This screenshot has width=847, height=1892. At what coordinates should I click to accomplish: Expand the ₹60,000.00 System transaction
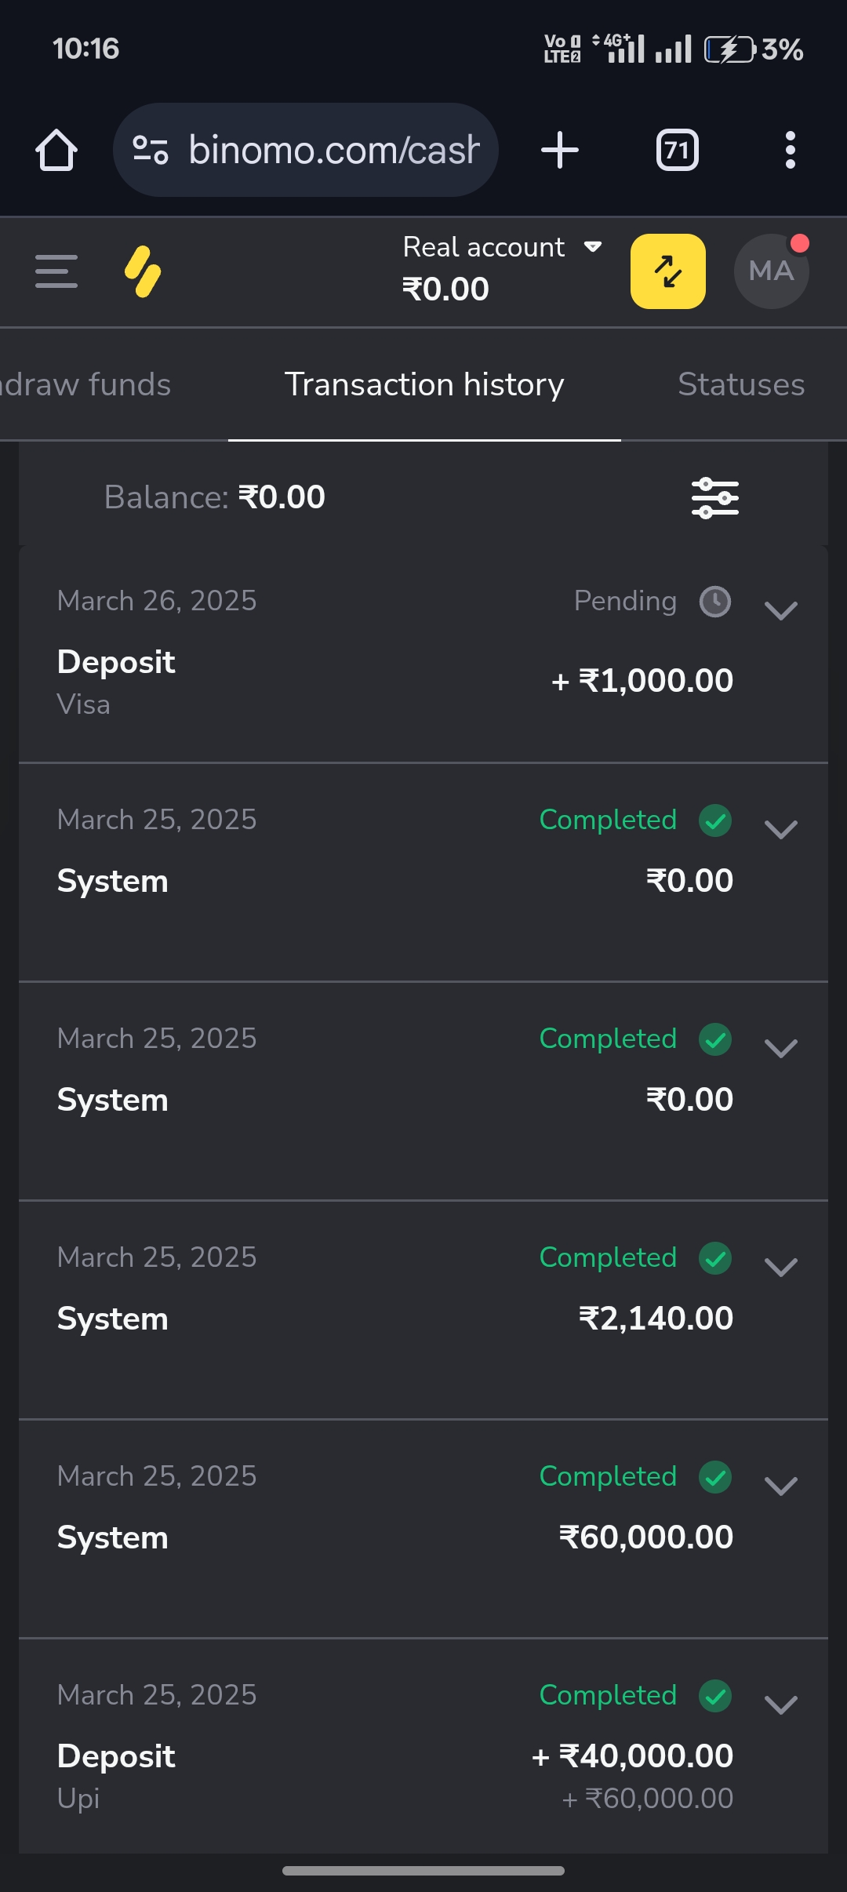click(x=781, y=1486)
